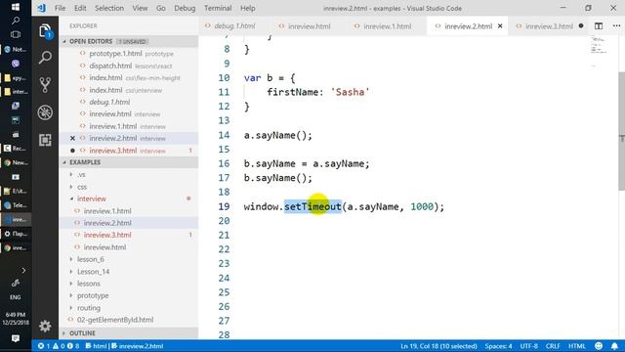Select HTML language mode in status bar
This screenshot has width=625, height=352.
tap(577, 346)
